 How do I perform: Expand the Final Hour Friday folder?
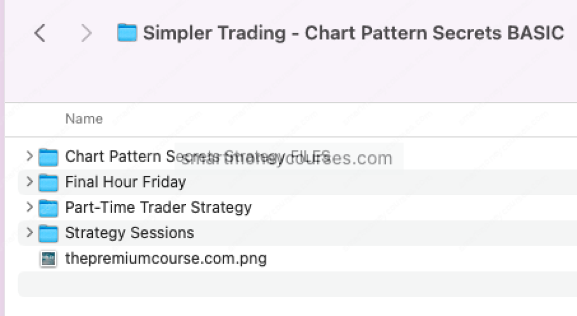point(30,181)
